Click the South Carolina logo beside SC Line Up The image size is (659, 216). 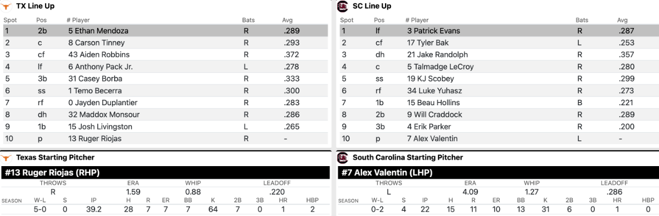343,6
